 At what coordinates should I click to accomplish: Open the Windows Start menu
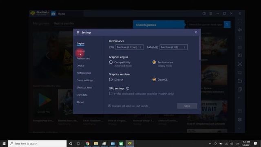coord(4,143)
